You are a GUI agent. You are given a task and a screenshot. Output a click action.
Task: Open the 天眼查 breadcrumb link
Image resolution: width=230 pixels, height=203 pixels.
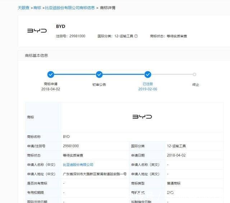pos(23,8)
